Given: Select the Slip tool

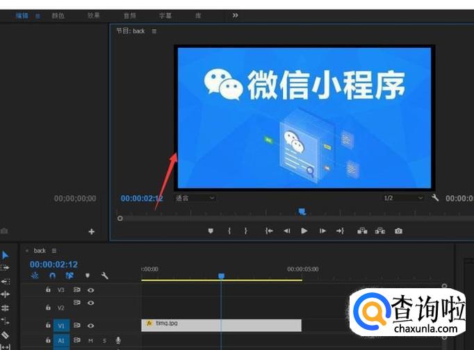Looking at the screenshot, I should (5, 347).
